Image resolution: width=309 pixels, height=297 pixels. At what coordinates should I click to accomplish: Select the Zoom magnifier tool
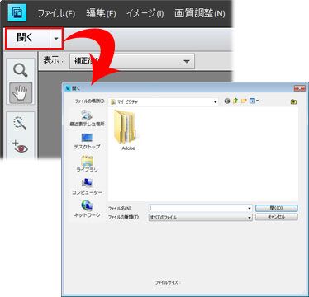point(21,70)
